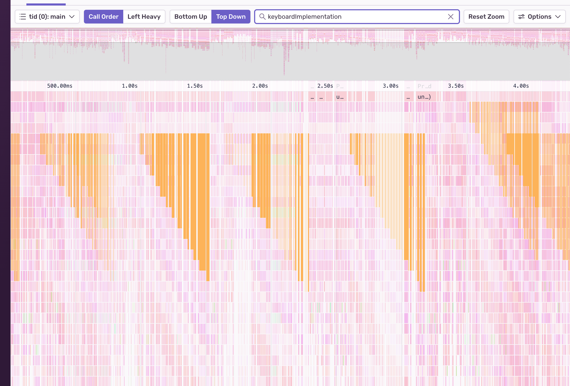Image resolution: width=570 pixels, height=386 pixels.
Task: Select Call Order sorting
Action: click(103, 17)
